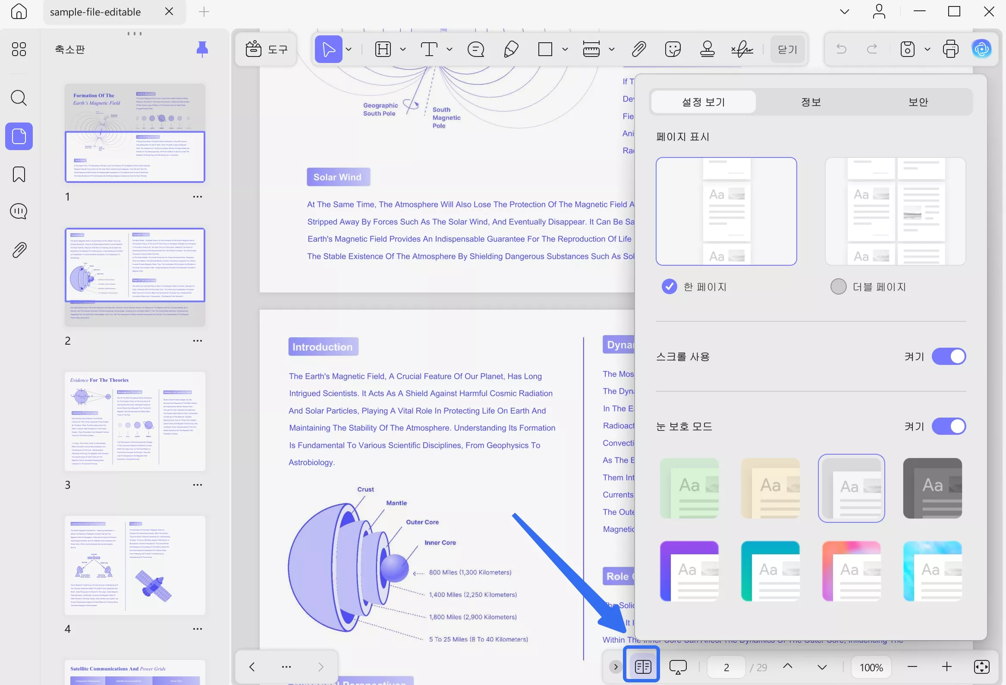Open the attachments panel in sidebar

[x=19, y=250]
